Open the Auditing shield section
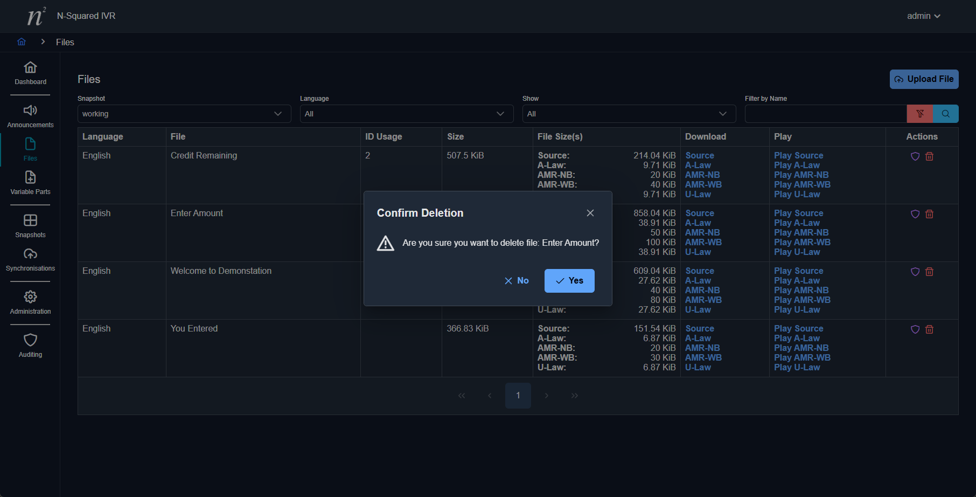Viewport: 976px width, 497px height. pyautogui.click(x=30, y=346)
